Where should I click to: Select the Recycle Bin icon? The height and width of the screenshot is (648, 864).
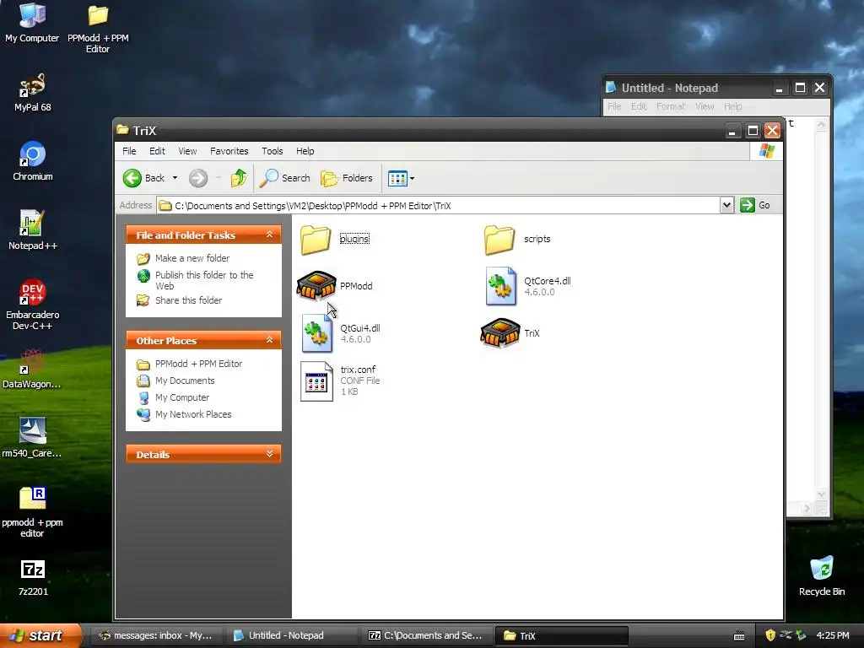tap(822, 576)
